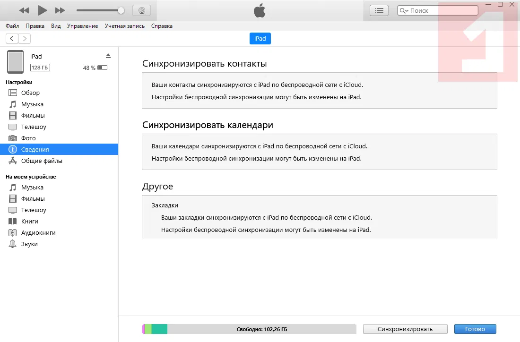The image size is (520, 342).
Task: Open the Файл menu
Action: click(x=12, y=26)
